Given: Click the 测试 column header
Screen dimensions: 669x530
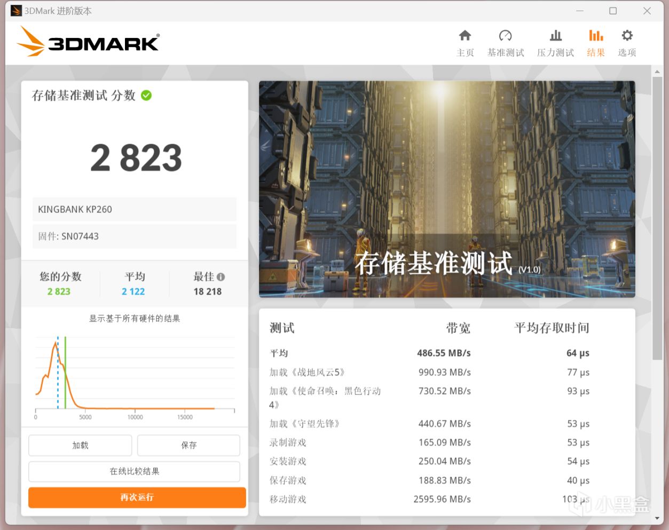Looking at the screenshot, I should pos(282,328).
